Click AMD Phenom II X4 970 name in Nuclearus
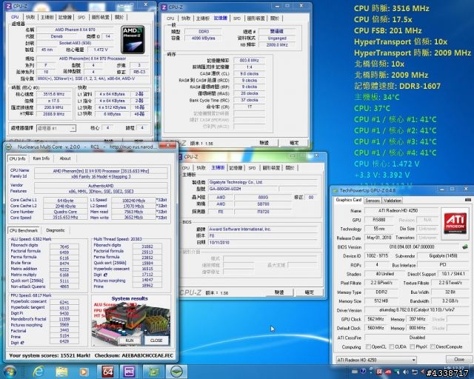474x379 pixels. (x=101, y=171)
